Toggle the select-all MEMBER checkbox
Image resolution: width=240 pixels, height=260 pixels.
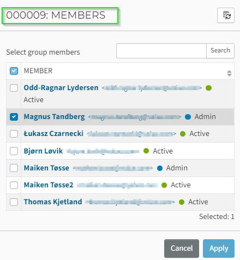pos(14,71)
